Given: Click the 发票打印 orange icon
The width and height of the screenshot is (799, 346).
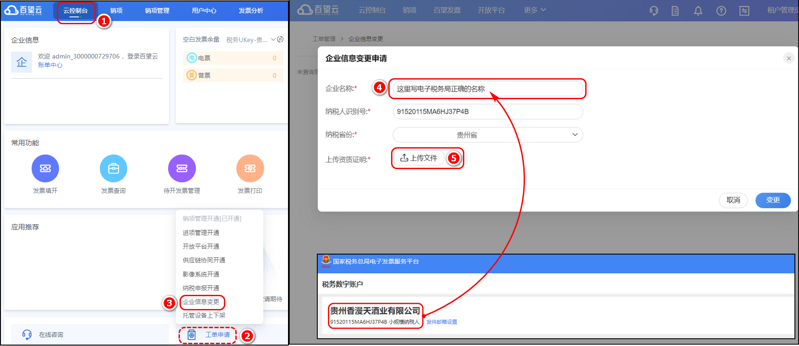Looking at the screenshot, I should [250, 168].
